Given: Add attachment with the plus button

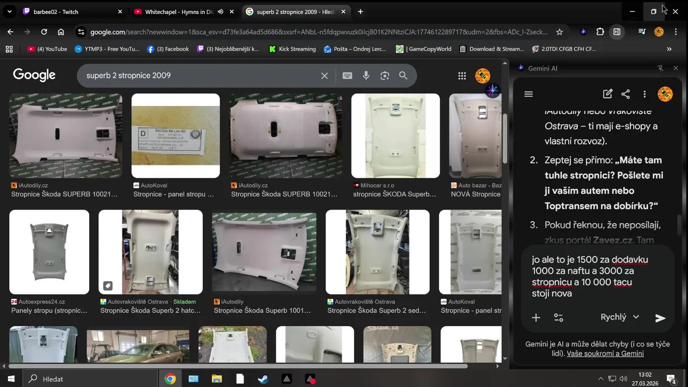Looking at the screenshot, I should click(x=536, y=318).
